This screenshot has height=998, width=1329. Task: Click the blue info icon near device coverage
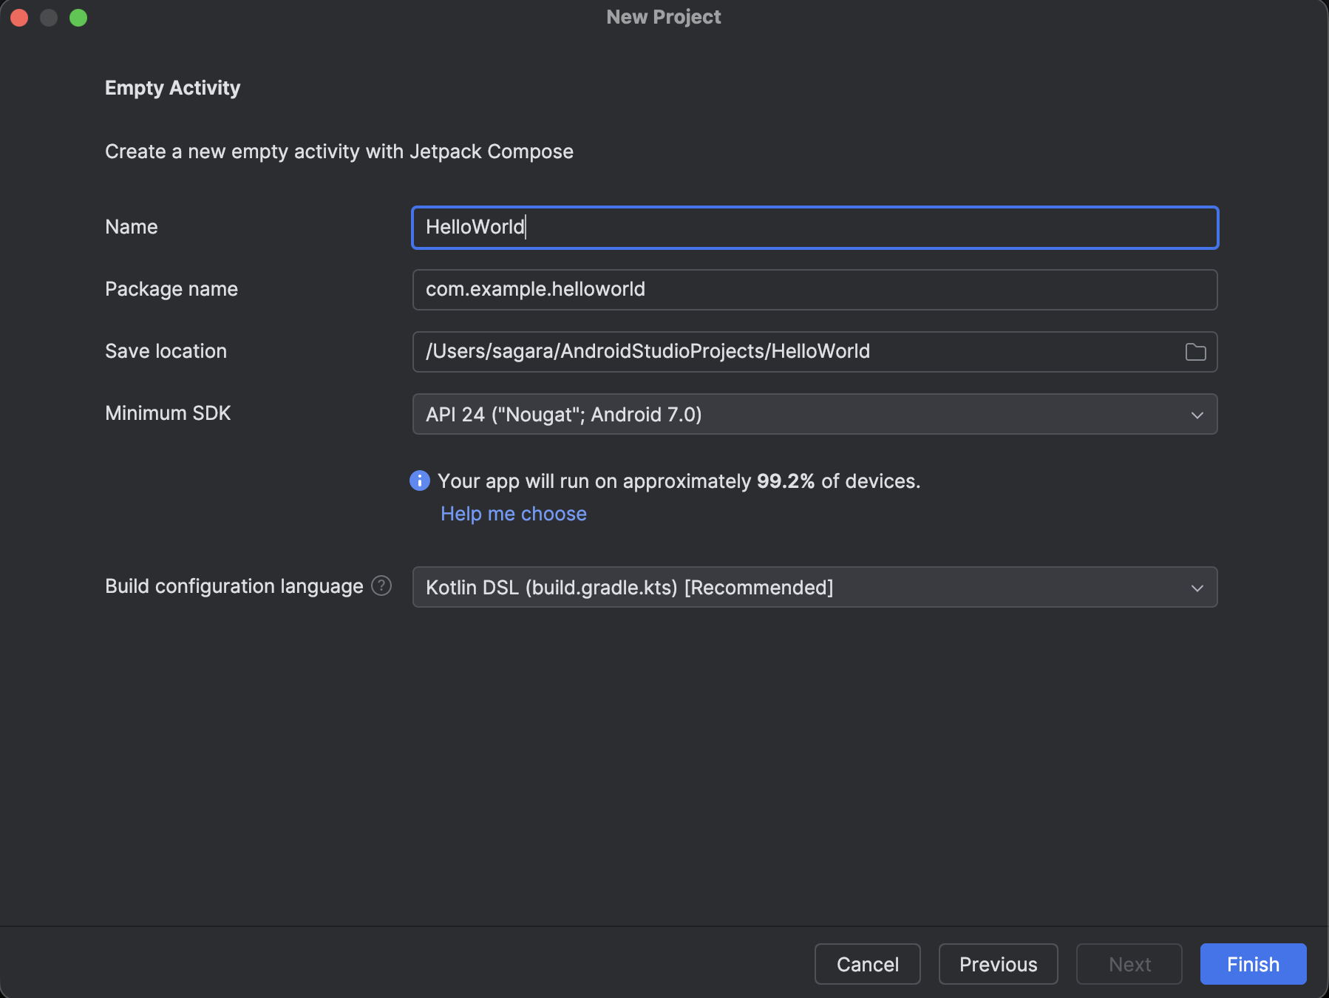tap(419, 481)
